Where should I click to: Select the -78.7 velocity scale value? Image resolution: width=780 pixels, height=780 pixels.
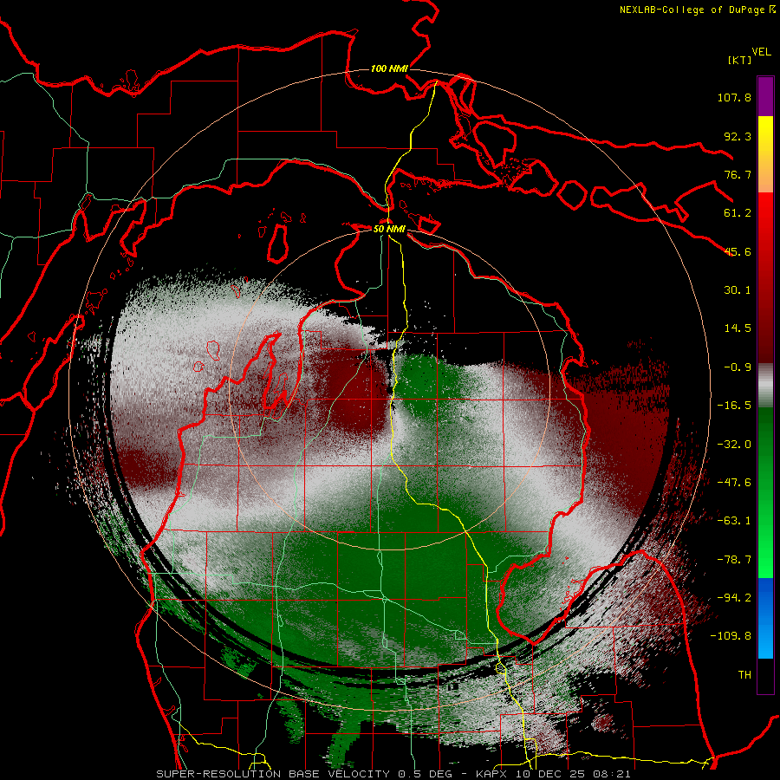click(x=734, y=560)
